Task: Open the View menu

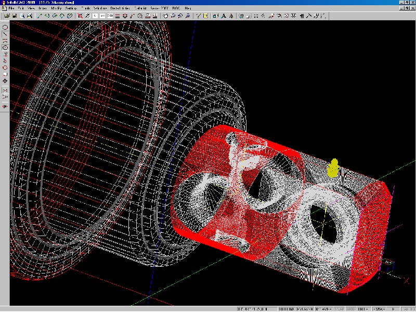Action: click(31, 8)
